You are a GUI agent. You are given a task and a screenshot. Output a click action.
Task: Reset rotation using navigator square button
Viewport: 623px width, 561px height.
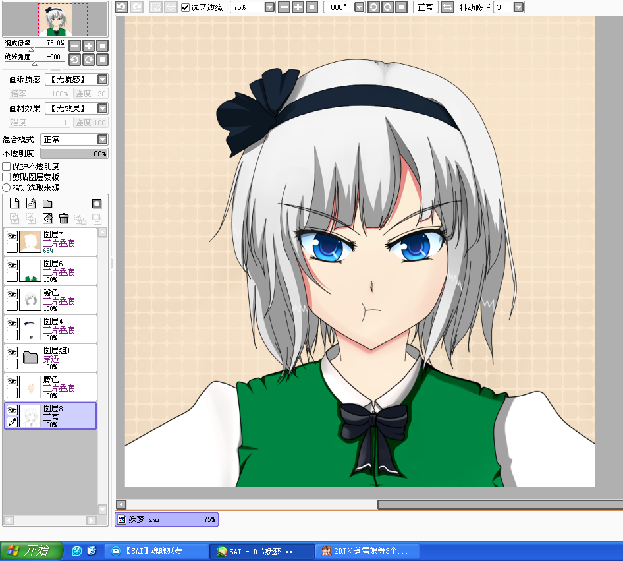tap(102, 59)
